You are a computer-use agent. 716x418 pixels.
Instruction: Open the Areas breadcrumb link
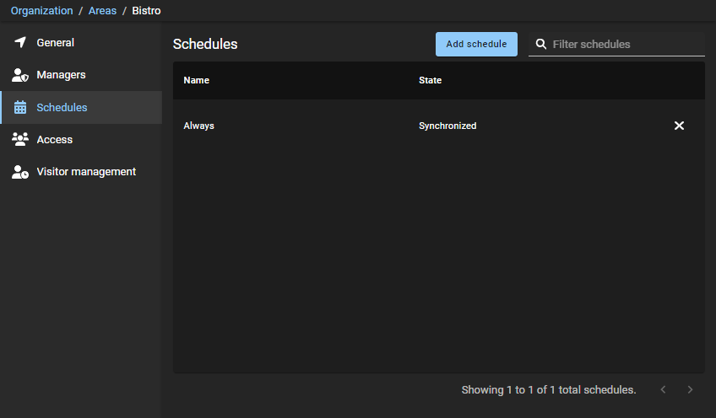pyautogui.click(x=102, y=11)
